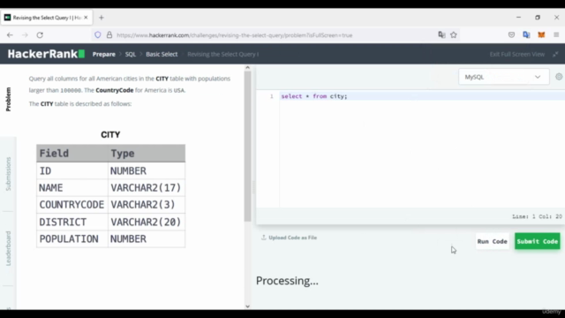The height and width of the screenshot is (318, 565).
Task: Click the problem panel scrollbar thumb
Action: (x=247, y=146)
